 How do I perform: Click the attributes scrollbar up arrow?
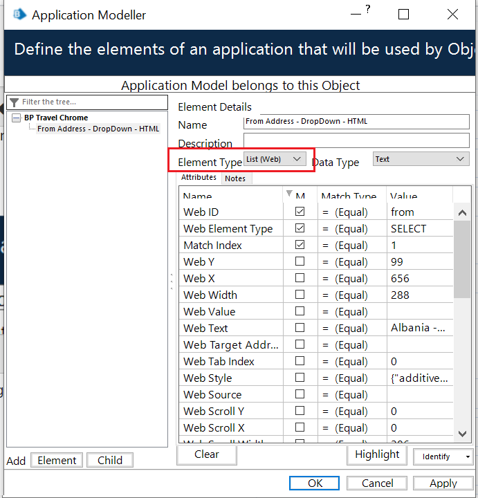click(x=463, y=213)
